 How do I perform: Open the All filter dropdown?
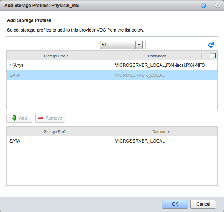[121, 45]
